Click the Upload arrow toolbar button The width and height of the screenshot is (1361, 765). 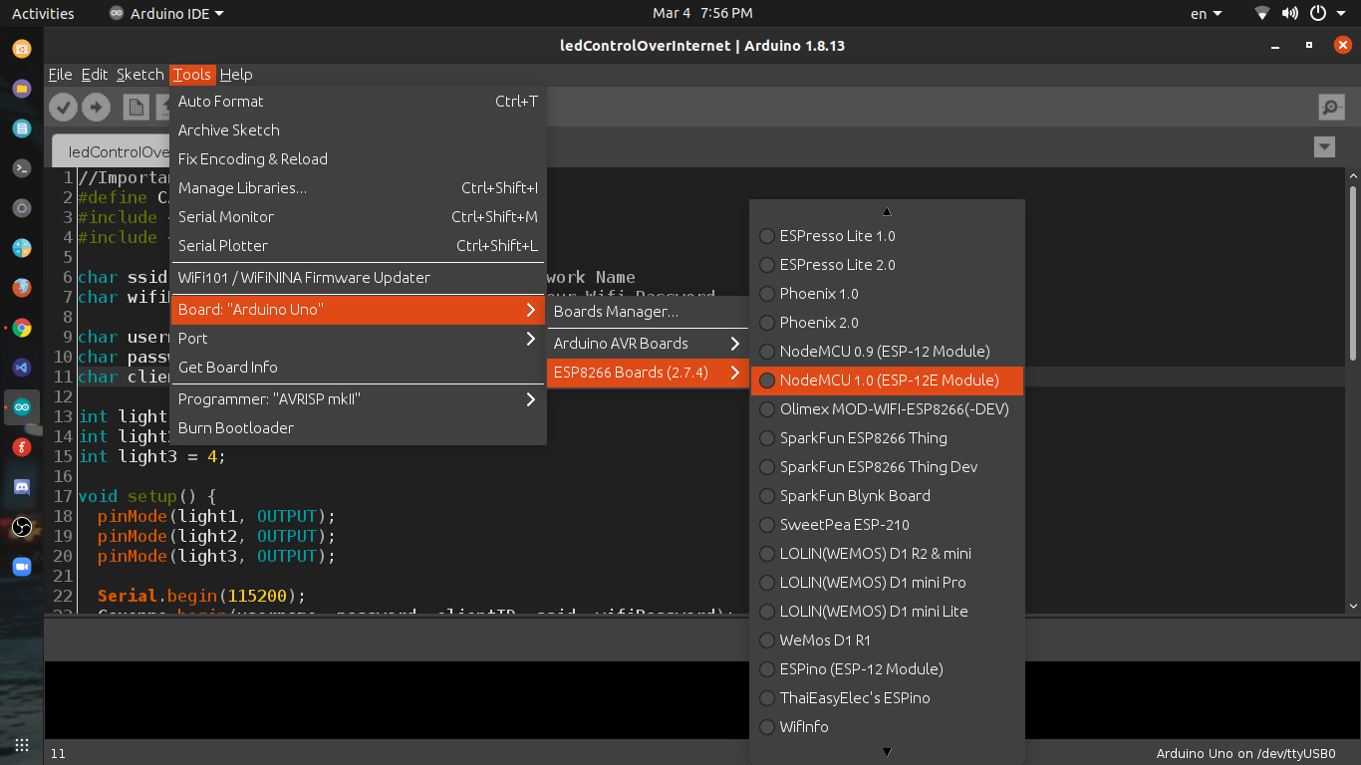[96, 107]
